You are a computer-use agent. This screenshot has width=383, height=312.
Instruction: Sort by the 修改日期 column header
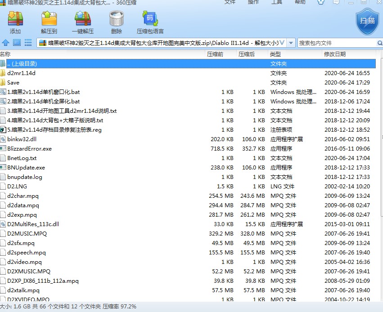click(335, 54)
